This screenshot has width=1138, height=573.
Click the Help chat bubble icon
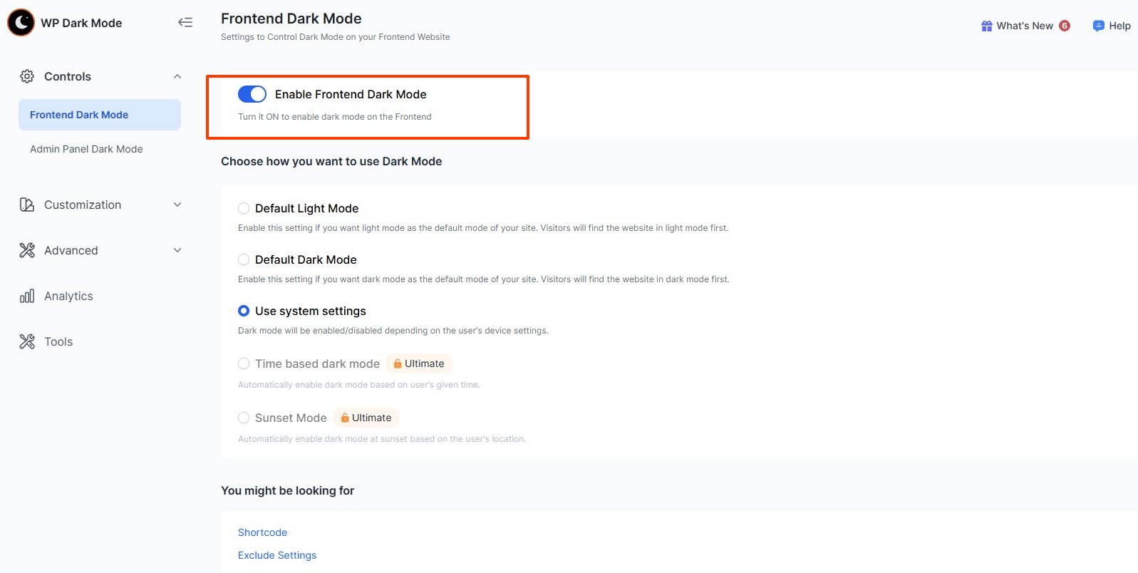point(1099,26)
